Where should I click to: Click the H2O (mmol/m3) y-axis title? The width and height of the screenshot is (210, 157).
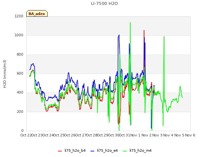5,74
